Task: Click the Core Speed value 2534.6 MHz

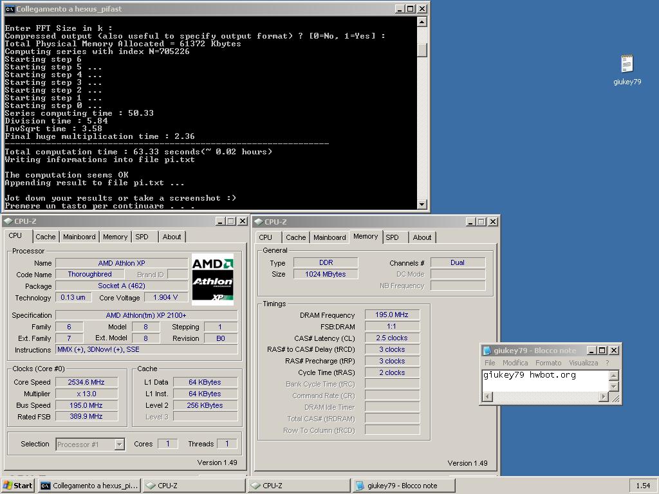Action: (86, 382)
